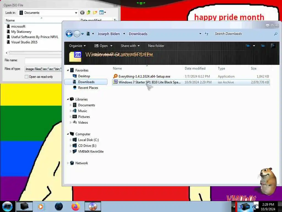This screenshot has width=282, height=212.
Task: Open the Music library
Action: pos(82,111)
